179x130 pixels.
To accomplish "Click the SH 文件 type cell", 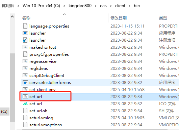I will 167,111.
